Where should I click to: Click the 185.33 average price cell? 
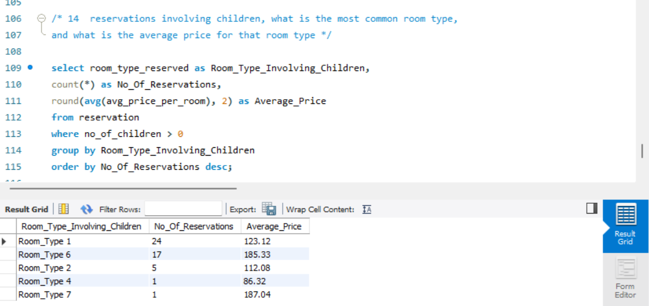tap(257, 254)
